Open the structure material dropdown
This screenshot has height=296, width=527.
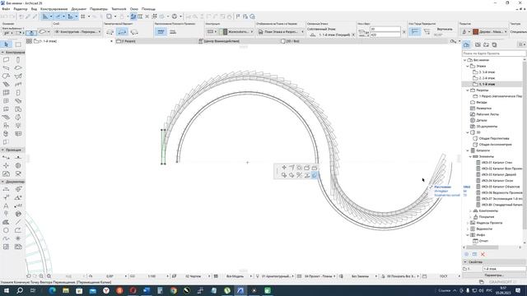coord(236,31)
